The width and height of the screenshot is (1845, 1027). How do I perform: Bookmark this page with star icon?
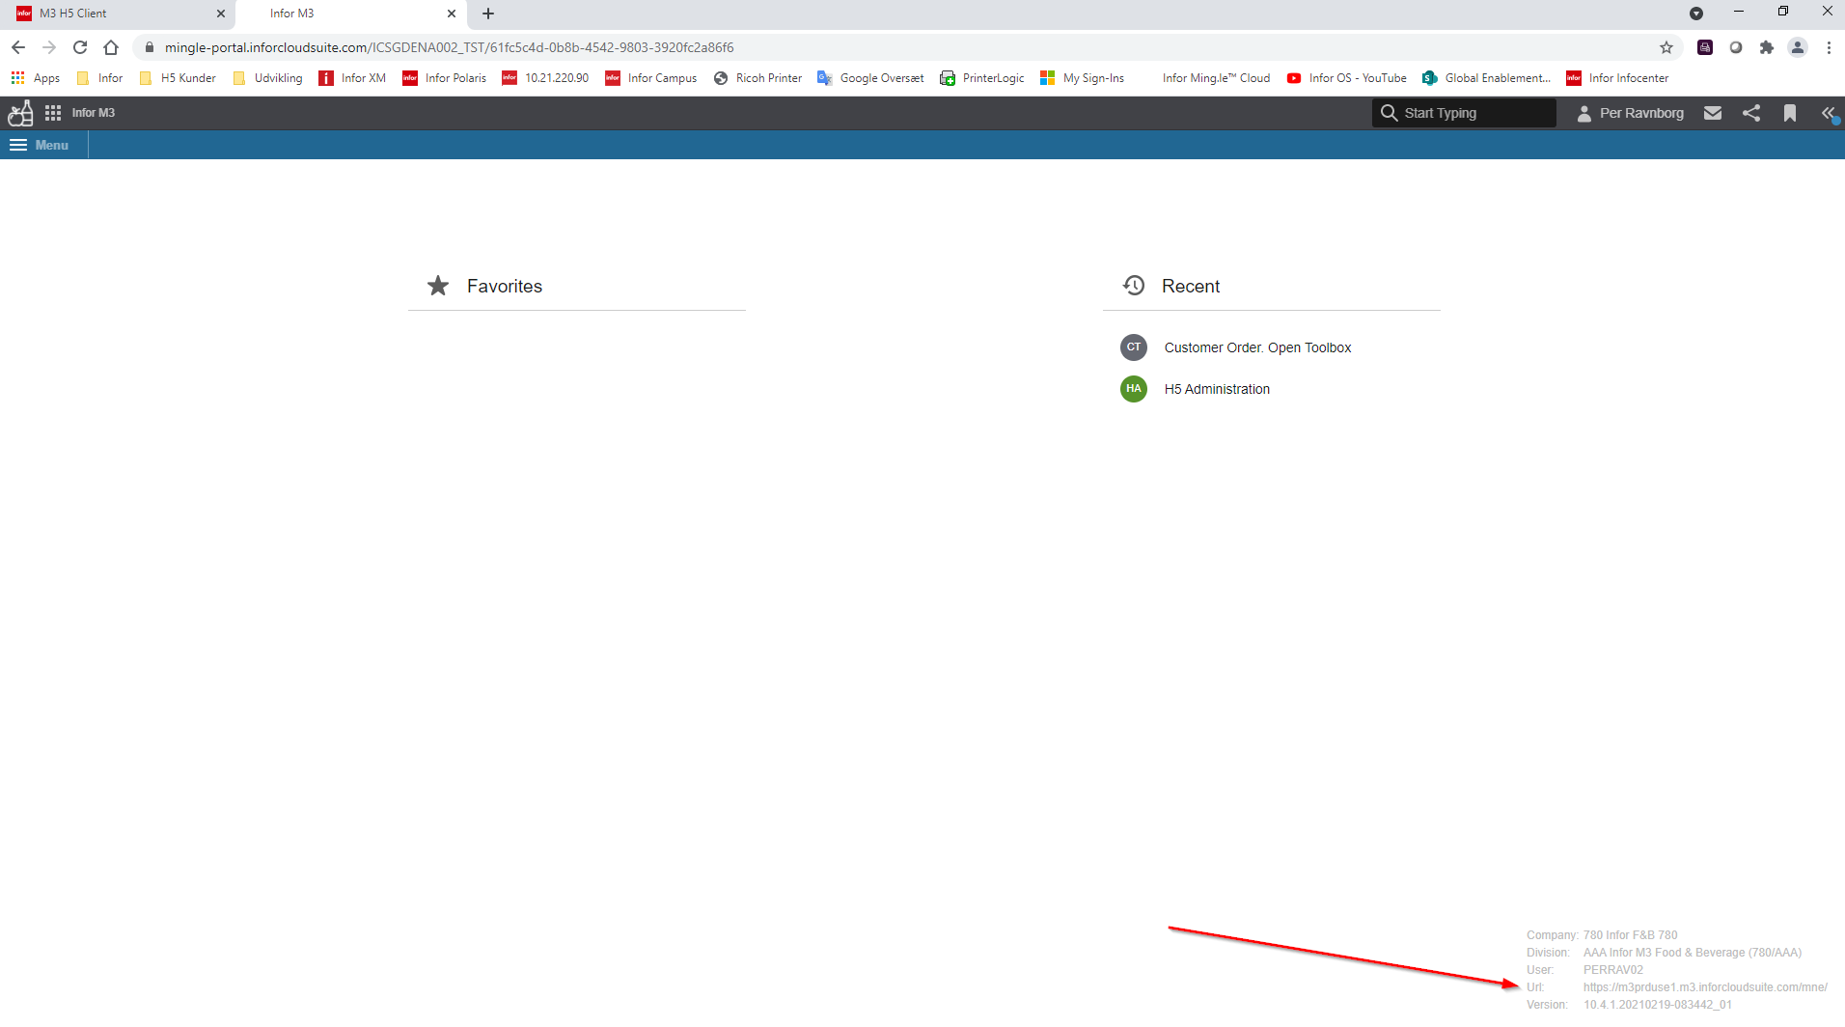click(x=1666, y=47)
